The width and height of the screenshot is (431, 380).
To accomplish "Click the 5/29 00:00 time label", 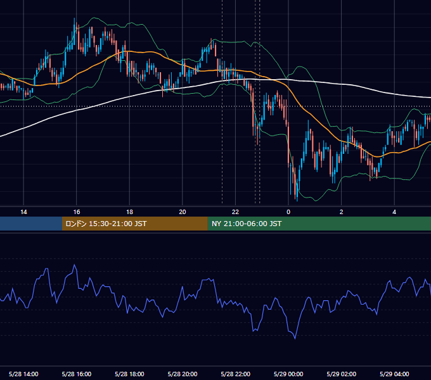I will point(288,374).
